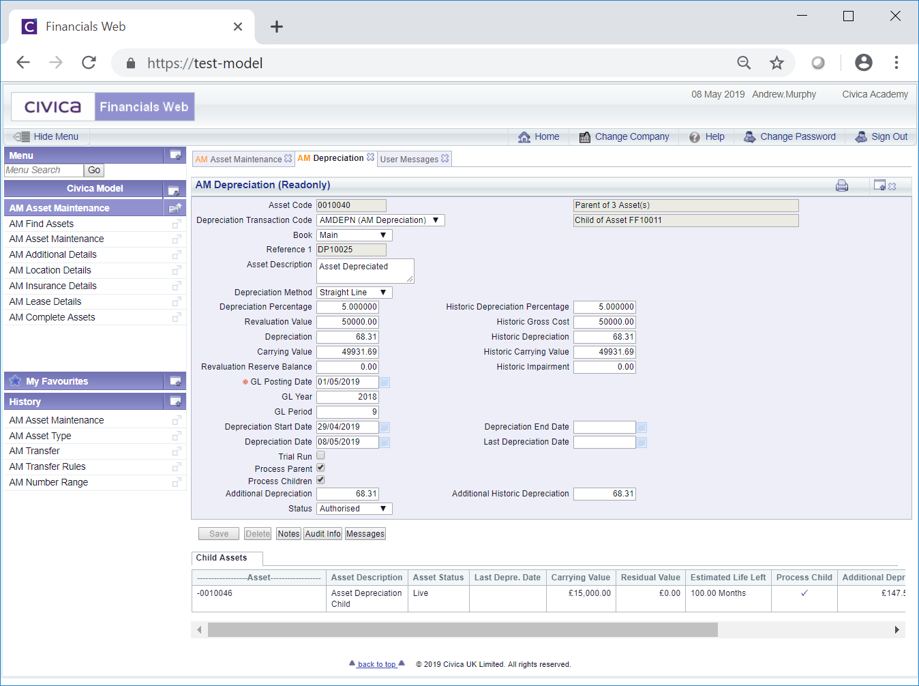This screenshot has height=686, width=919.
Task: Click Hide Menu toggle
Action: click(46, 136)
